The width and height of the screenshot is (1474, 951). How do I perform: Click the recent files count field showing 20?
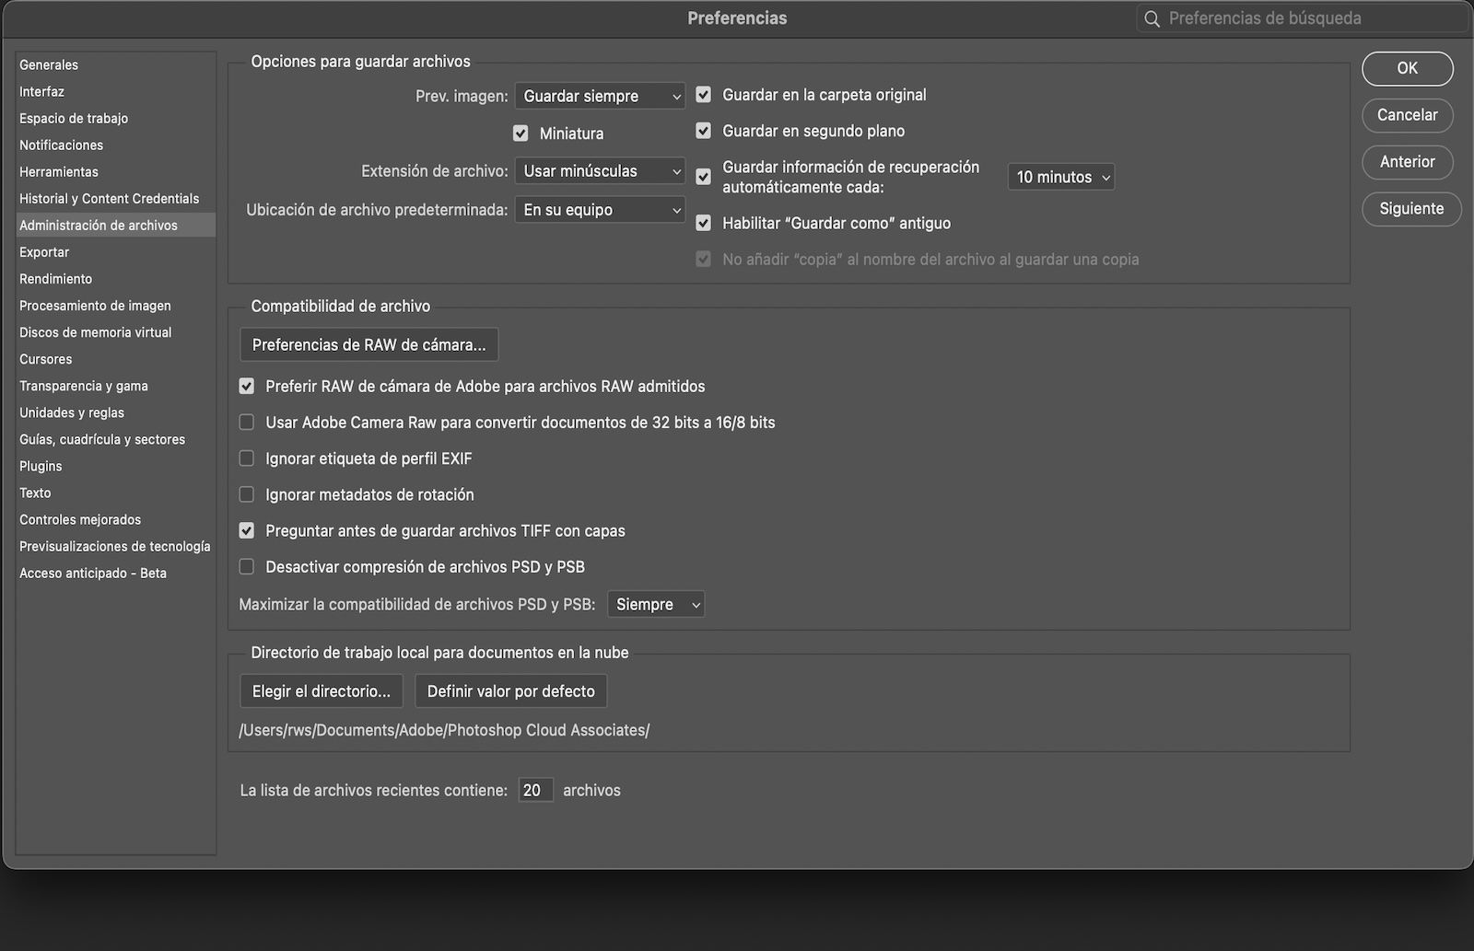(535, 790)
